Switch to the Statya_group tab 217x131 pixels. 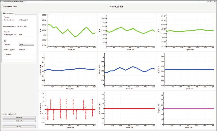tap(8, 13)
